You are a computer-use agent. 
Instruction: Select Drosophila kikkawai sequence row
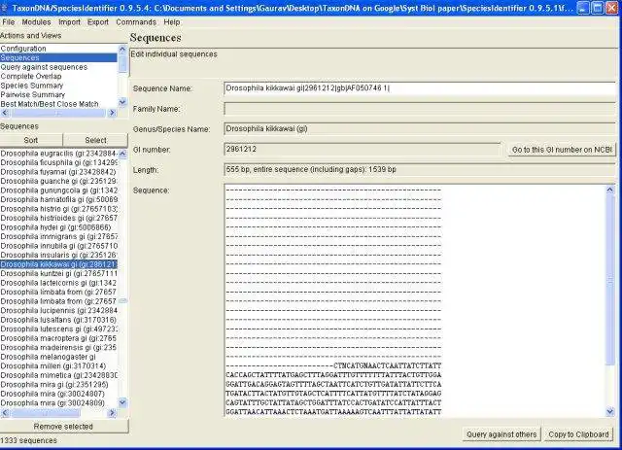(x=58, y=264)
